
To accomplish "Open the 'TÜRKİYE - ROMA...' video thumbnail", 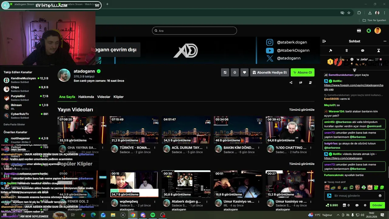I will pos(134,130).
